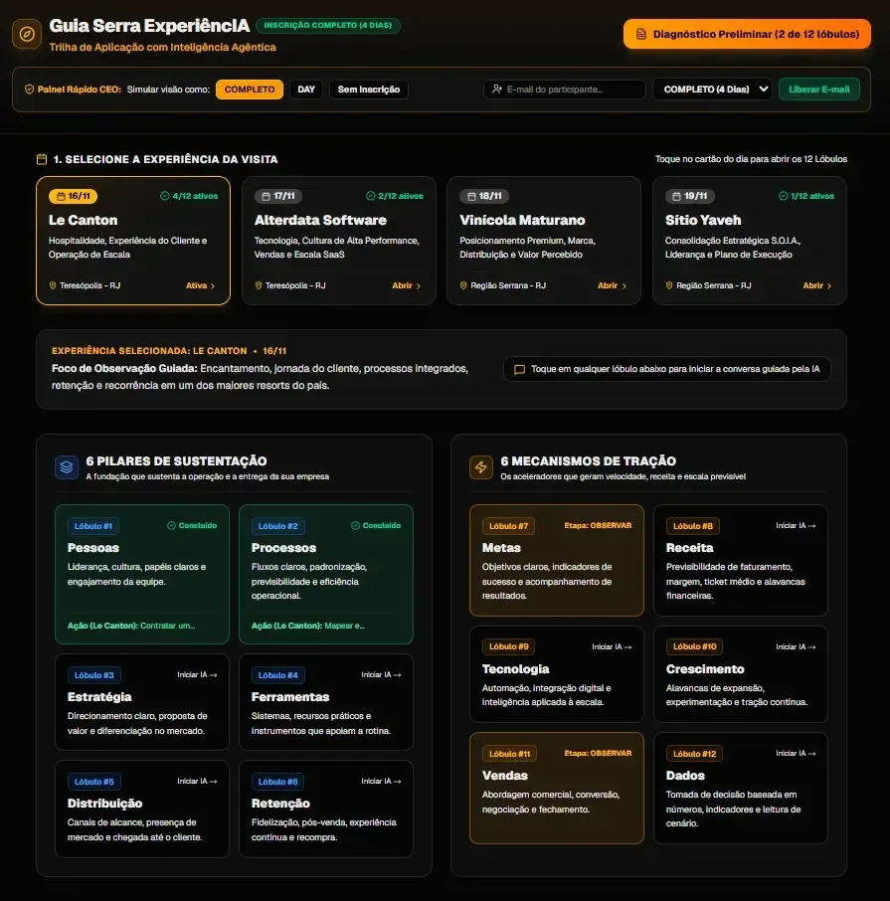This screenshot has height=901, width=890.
Task: Click Etapa: OBSERVAR label on Vendas card
Action: [598, 754]
